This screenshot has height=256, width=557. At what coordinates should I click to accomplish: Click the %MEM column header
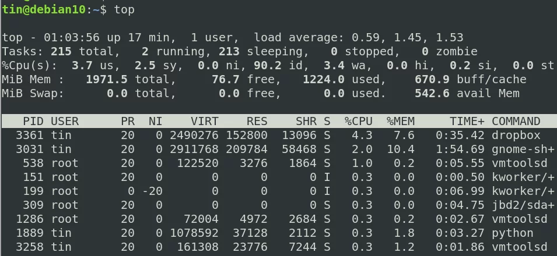click(400, 121)
